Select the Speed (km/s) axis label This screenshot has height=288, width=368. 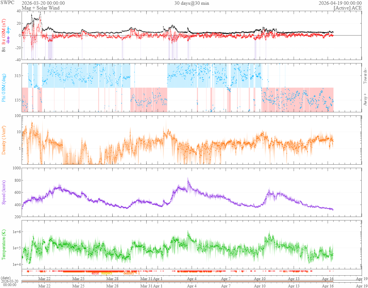[x=3, y=193]
